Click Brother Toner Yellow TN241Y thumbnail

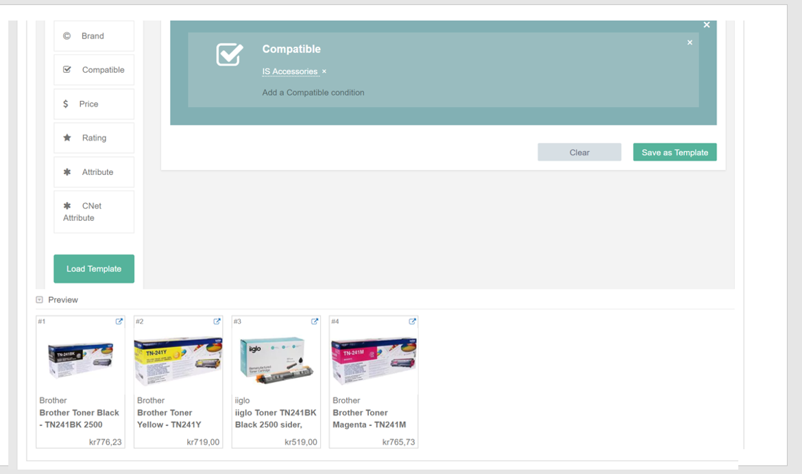[178, 361]
